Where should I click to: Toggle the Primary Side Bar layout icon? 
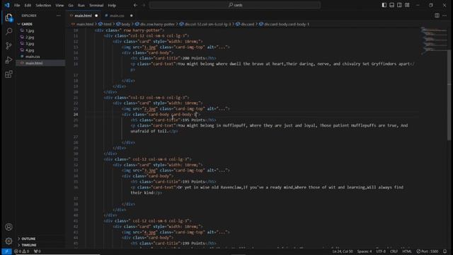(x=384, y=5)
